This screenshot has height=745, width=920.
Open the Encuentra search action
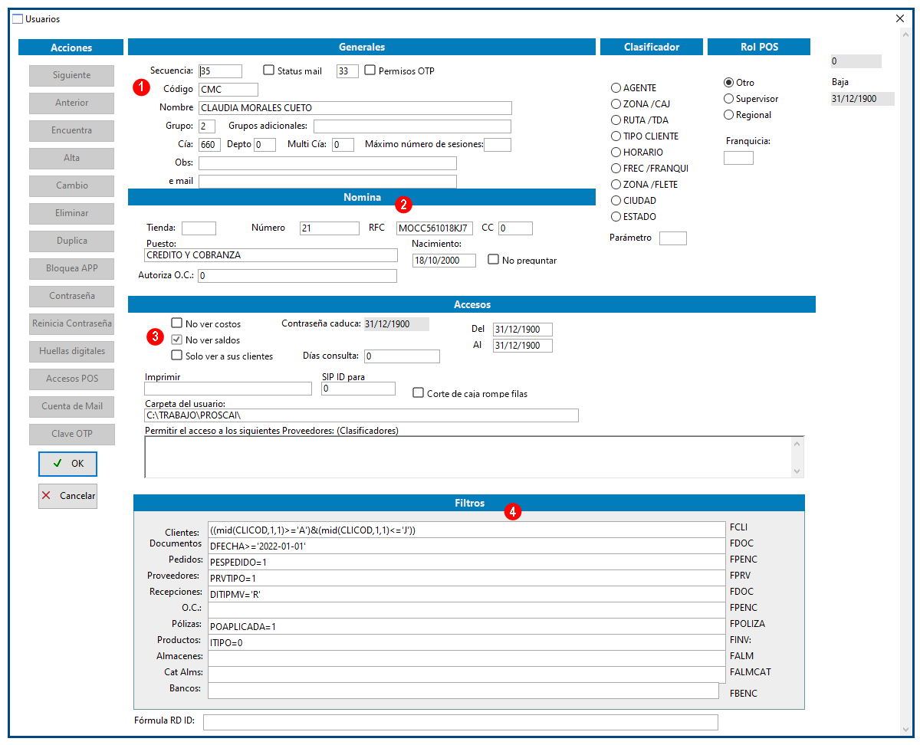(x=71, y=130)
